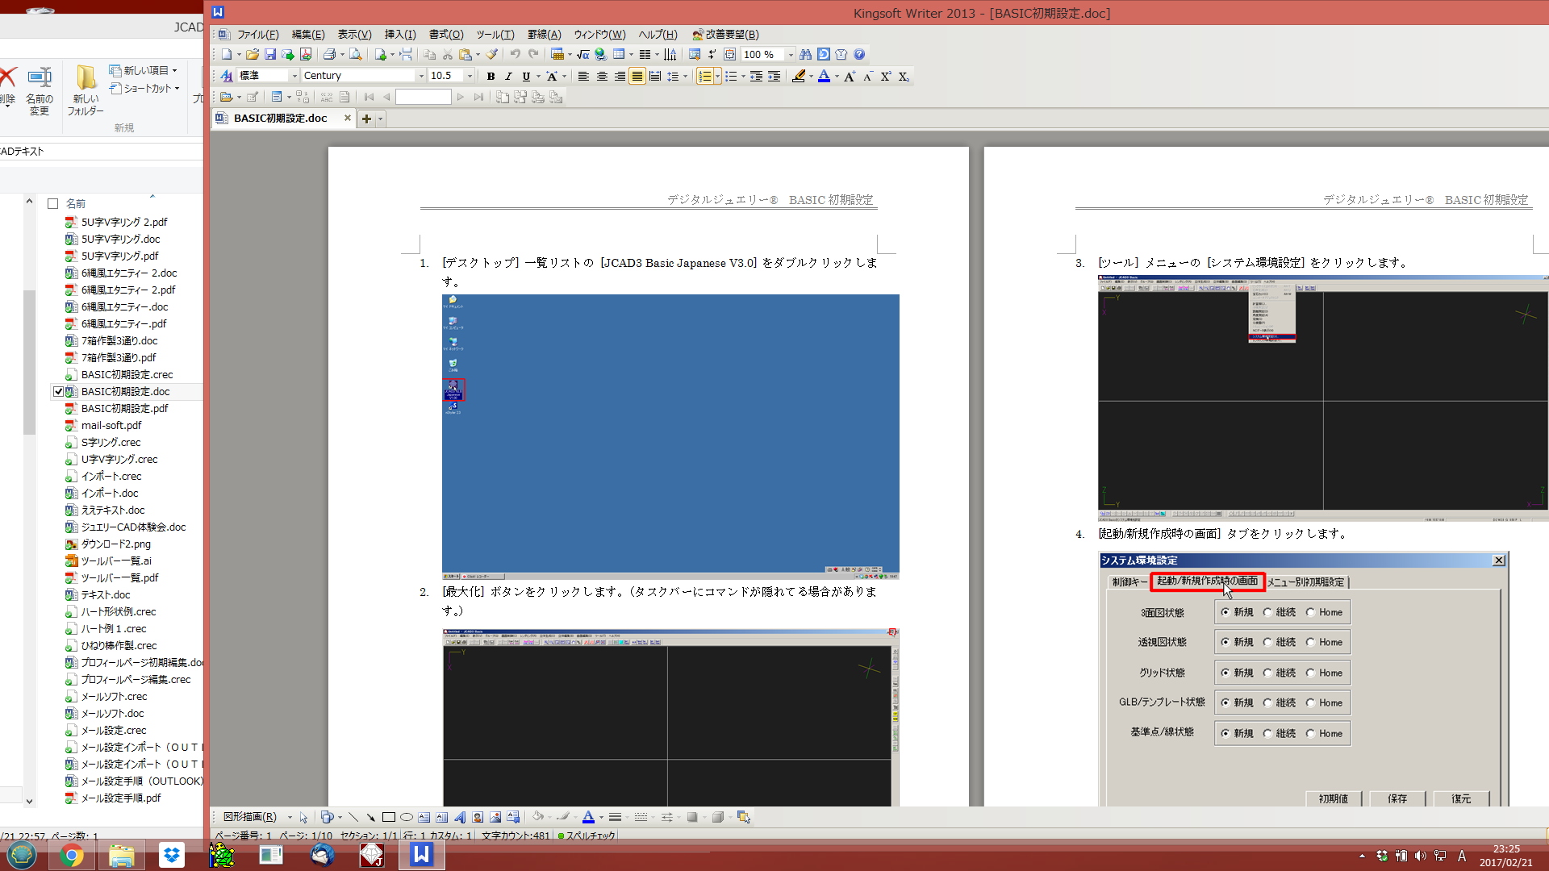1549x871 pixels.
Task: Expand the document tab list arrow
Action: click(381, 119)
